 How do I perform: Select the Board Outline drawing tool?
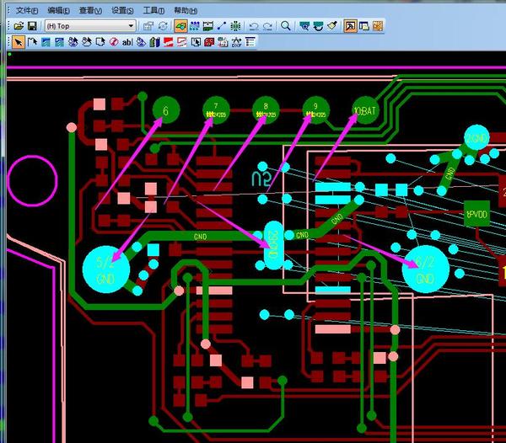click(32, 42)
